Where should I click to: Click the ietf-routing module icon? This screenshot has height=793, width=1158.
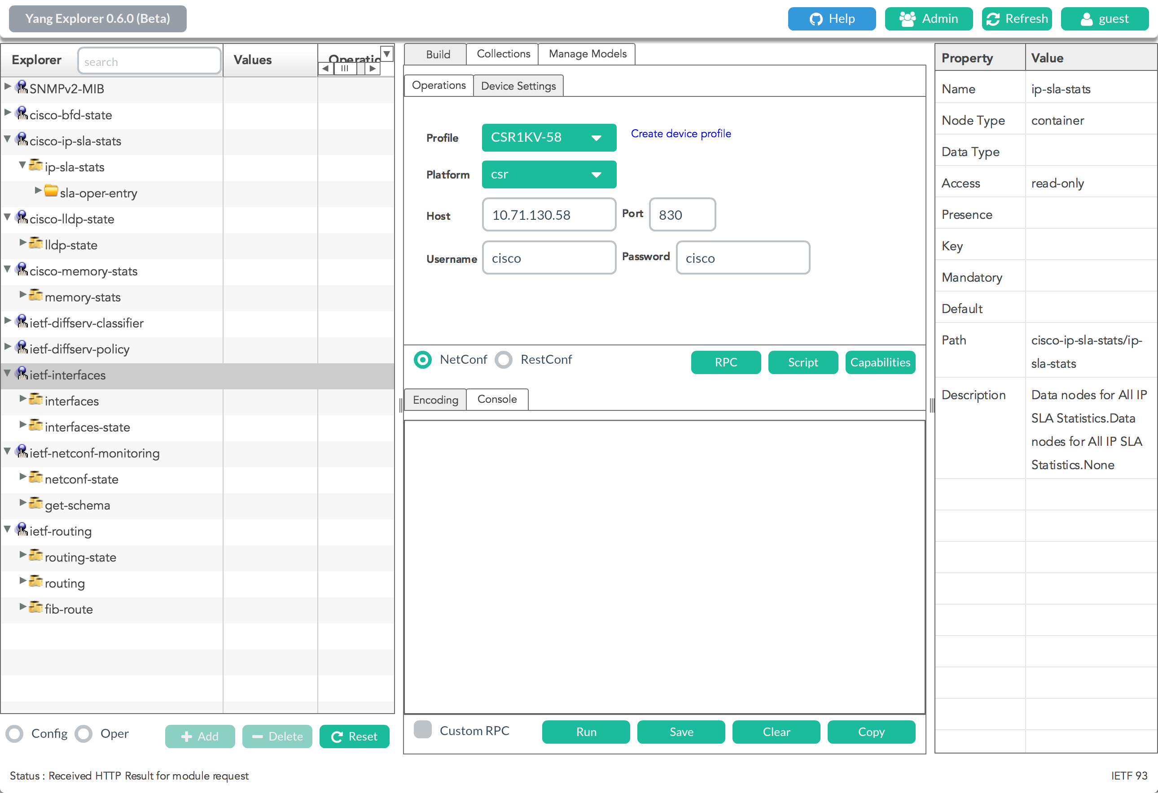point(22,530)
